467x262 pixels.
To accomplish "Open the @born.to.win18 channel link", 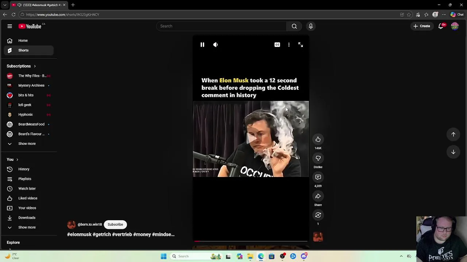I will [x=89, y=225].
